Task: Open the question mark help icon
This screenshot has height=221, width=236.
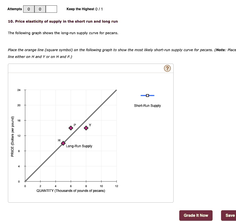Action: click(167, 68)
